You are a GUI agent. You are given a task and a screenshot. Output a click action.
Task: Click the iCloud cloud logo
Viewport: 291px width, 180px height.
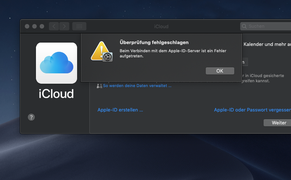click(56, 63)
